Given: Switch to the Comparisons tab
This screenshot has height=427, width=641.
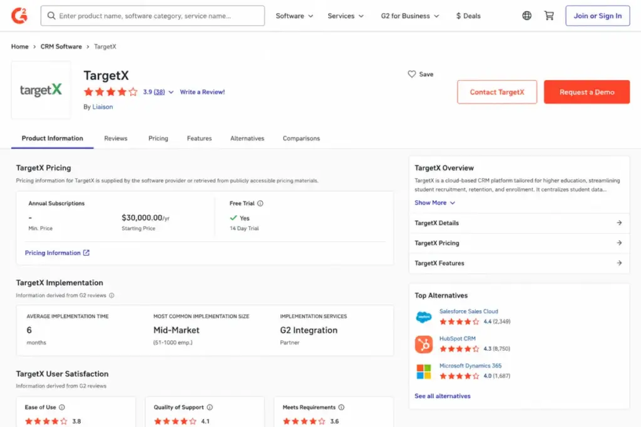Looking at the screenshot, I should [301, 138].
